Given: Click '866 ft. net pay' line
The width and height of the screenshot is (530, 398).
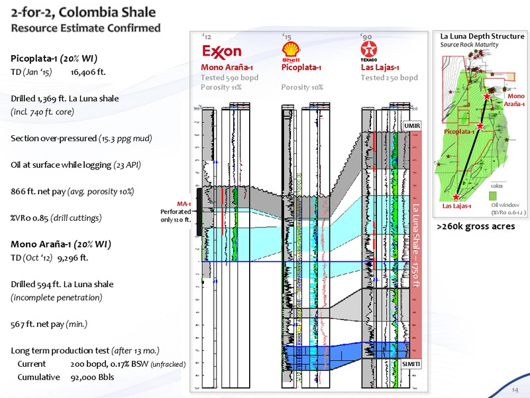Looking at the screenshot, I should pos(72,192).
